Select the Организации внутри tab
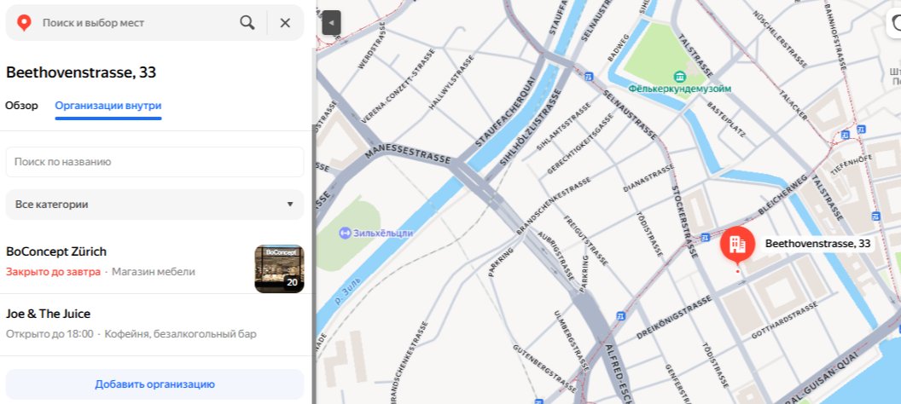The image size is (901, 404). tap(108, 106)
